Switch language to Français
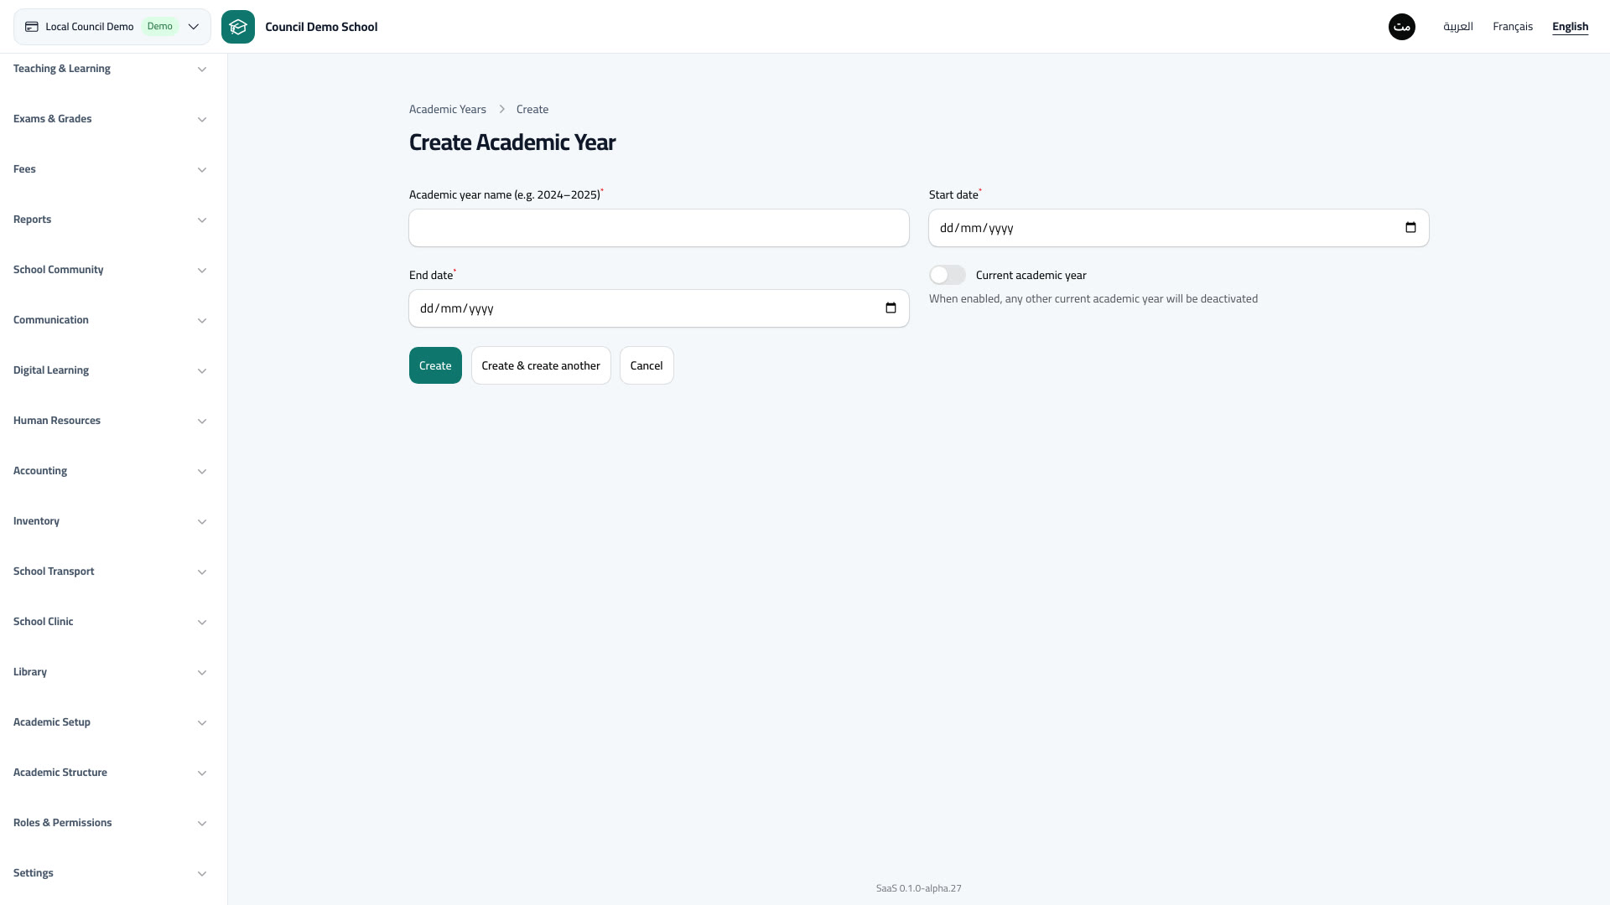The height and width of the screenshot is (905, 1610). (1513, 27)
